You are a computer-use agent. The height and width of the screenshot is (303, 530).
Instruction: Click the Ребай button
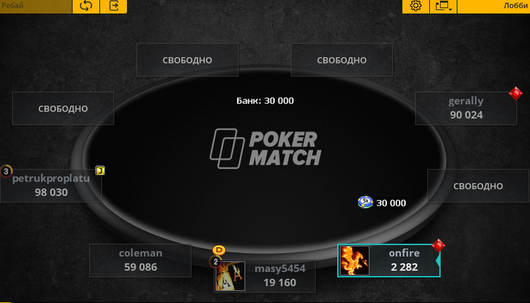click(36, 6)
